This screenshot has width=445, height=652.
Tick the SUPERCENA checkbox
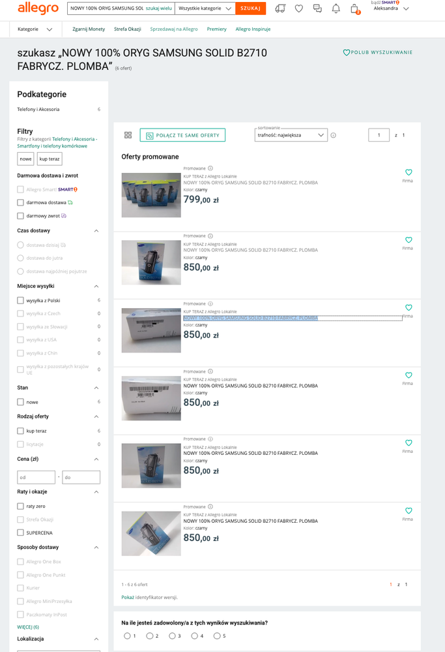(20, 533)
